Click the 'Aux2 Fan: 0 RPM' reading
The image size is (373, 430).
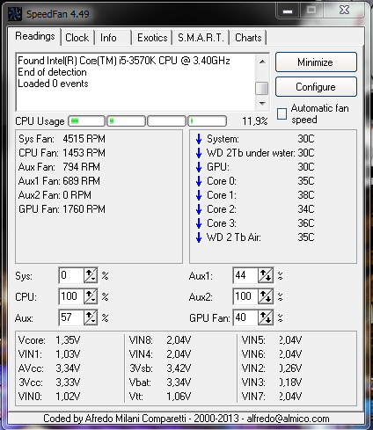point(55,195)
